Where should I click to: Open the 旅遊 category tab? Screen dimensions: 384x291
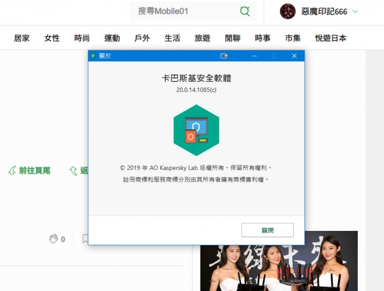pos(203,38)
